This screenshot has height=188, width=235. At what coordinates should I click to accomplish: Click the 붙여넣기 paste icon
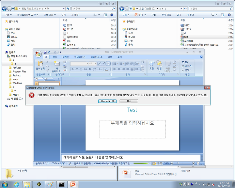pos(40,64)
